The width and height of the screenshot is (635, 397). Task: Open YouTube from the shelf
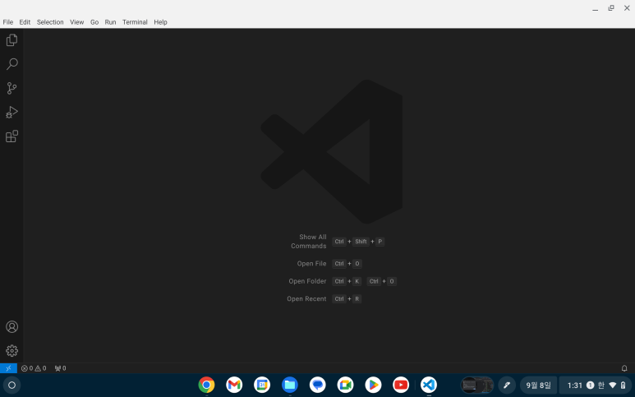coord(401,385)
